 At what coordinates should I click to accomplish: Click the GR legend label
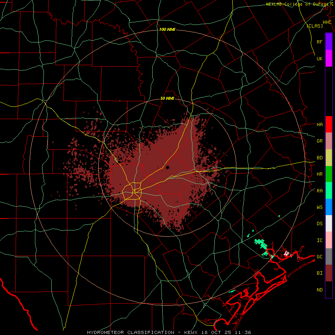(x=319, y=141)
